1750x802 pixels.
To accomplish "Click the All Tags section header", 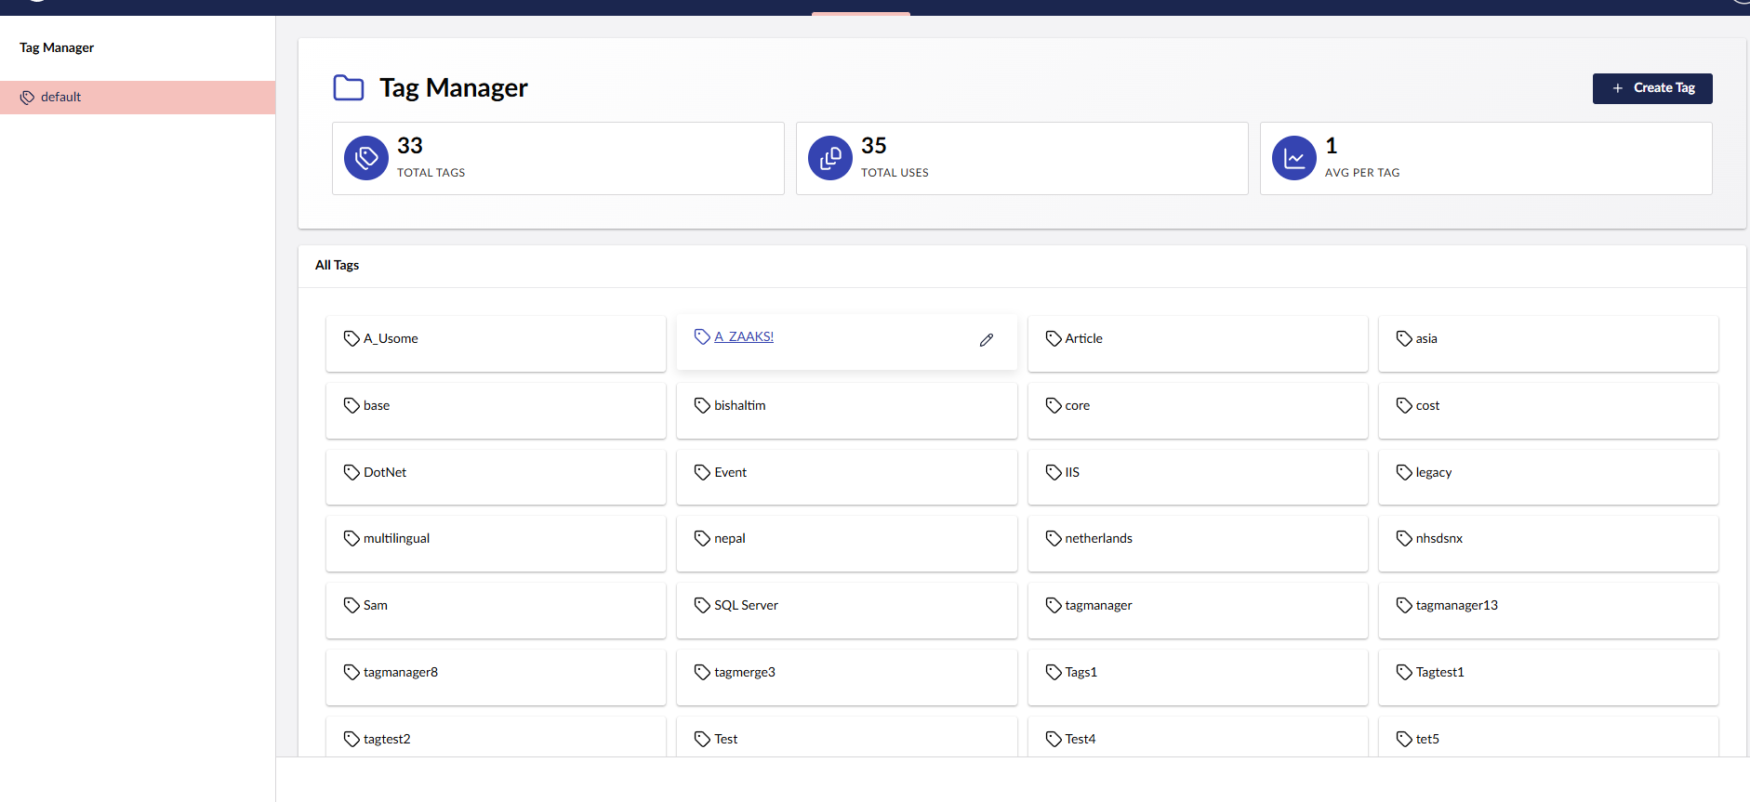I will [x=337, y=265].
